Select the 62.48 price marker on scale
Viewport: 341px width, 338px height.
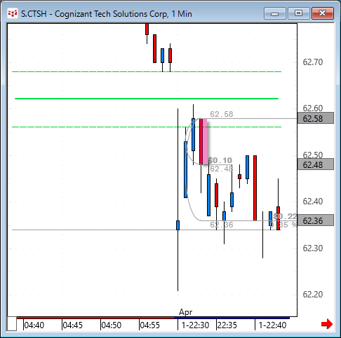(x=316, y=164)
